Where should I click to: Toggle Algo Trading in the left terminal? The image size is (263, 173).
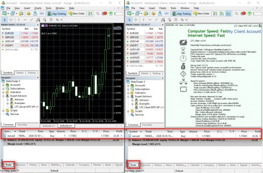point(57,13)
